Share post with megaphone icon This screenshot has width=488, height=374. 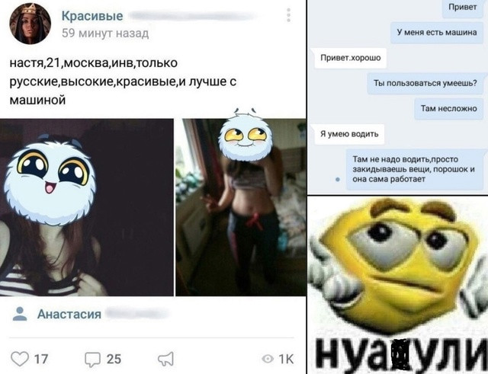(165, 359)
